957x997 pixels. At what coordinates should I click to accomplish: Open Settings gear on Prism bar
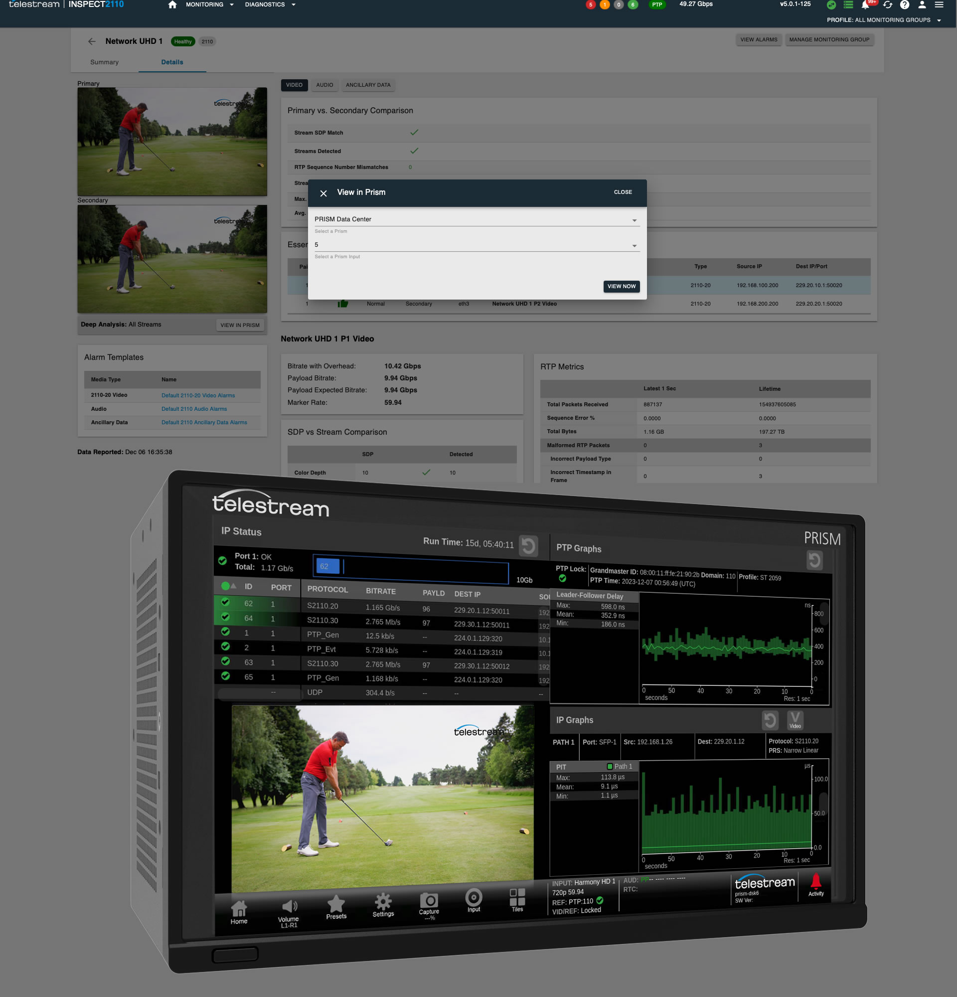383,905
